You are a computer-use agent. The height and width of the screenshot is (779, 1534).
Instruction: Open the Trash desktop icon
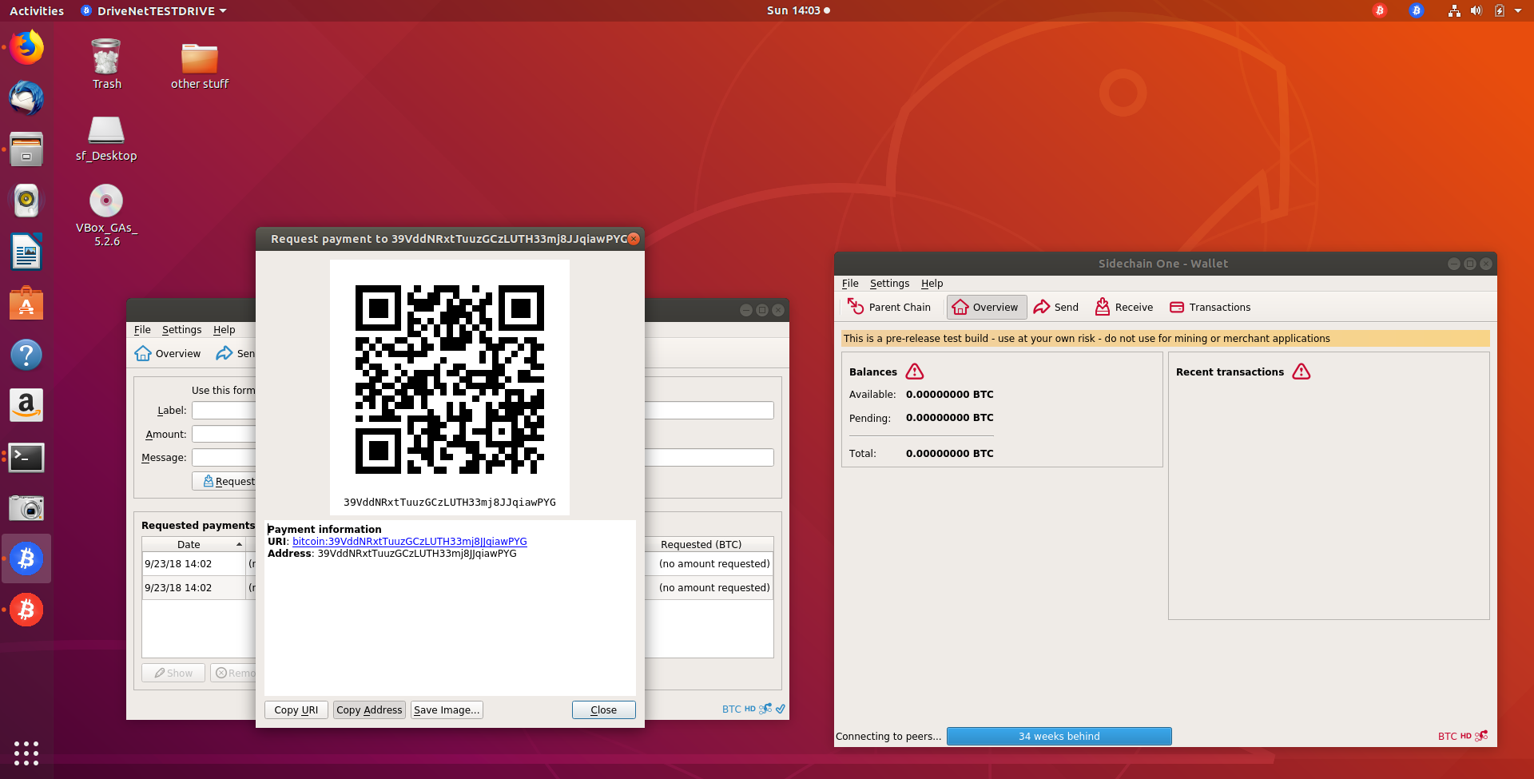pyautogui.click(x=106, y=63)
